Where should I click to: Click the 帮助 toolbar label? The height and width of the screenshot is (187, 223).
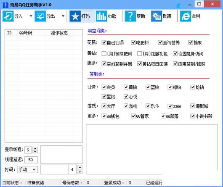click(x=141, y=16)
